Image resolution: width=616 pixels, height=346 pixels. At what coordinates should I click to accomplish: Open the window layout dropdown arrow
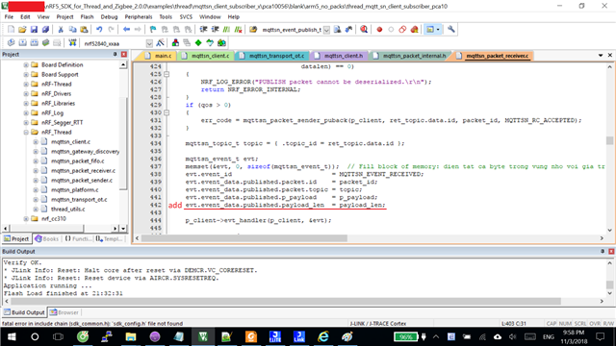[x=438, y=30]
